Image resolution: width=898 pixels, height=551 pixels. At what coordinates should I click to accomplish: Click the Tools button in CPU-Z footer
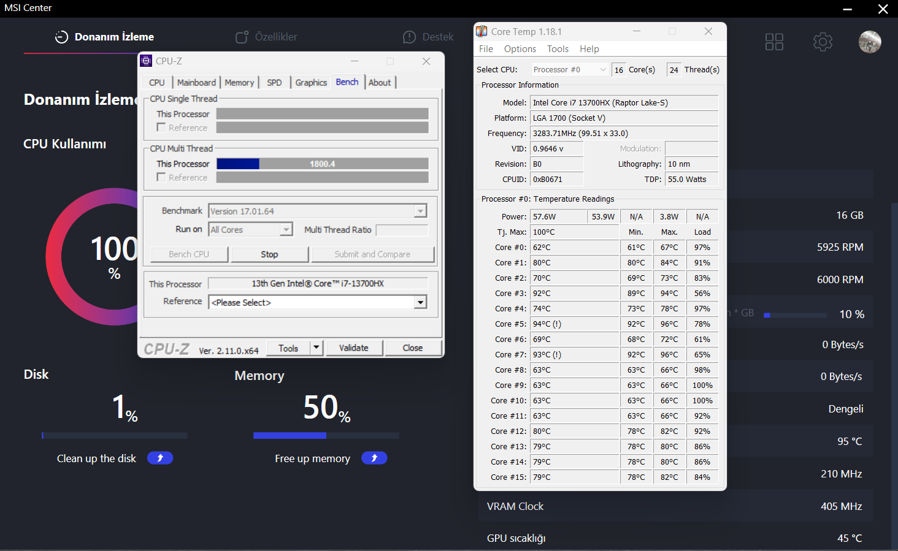click(288, 348)
